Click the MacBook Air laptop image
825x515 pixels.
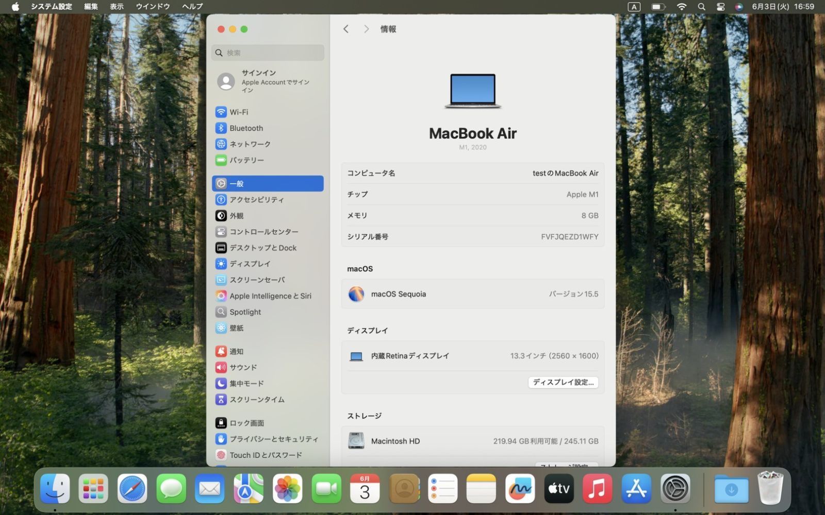click(473, 91)
